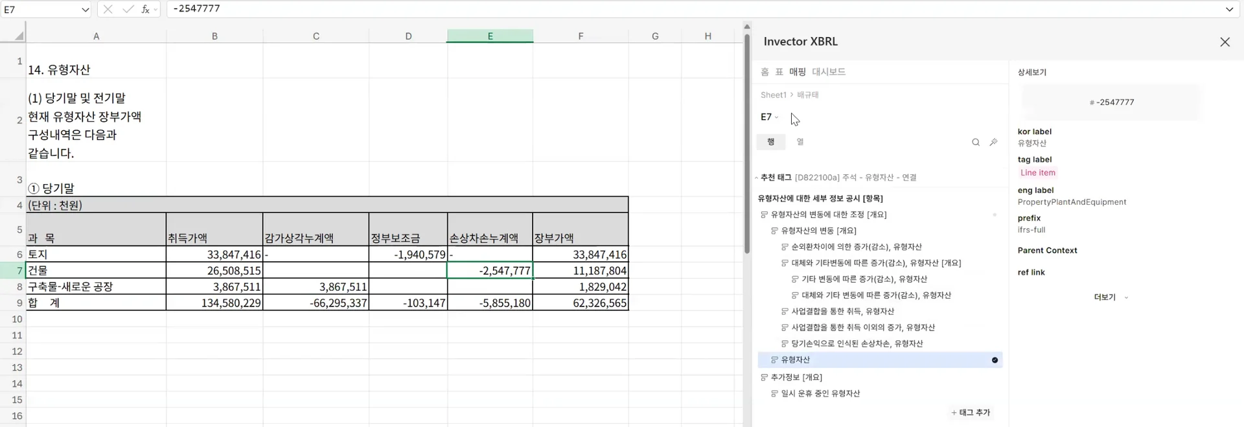The width and height of the screenshot is (1244, 427).
Task: Select tag 유형자산 highlighted row
Action: tap(880, 360)
